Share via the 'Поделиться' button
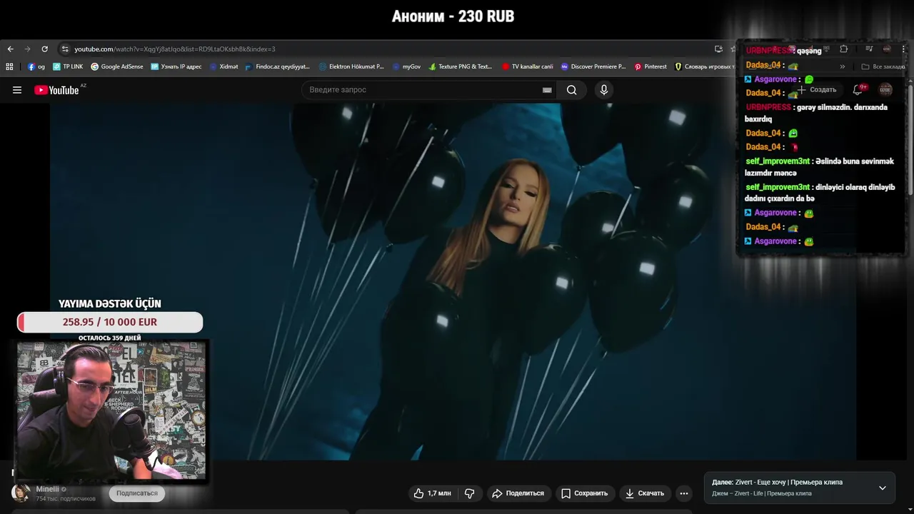 [x=518, y=493]
